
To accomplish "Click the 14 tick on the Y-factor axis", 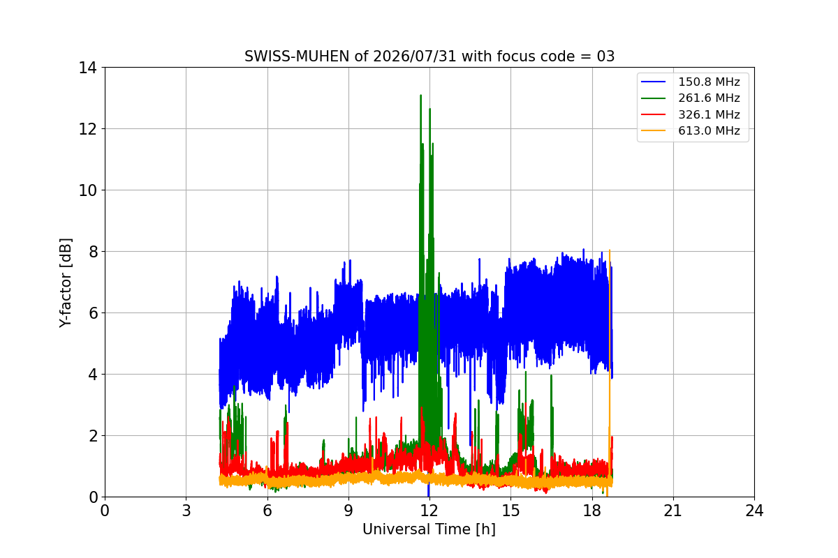I will (87, 68).
